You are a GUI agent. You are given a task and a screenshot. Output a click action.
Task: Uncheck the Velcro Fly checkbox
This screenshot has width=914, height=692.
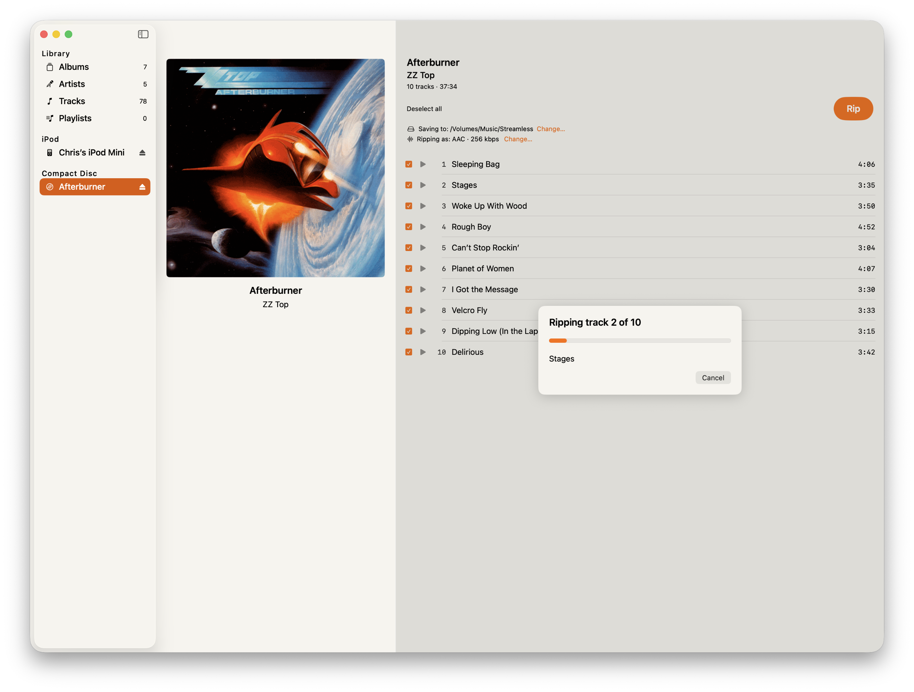pos(409,310)
